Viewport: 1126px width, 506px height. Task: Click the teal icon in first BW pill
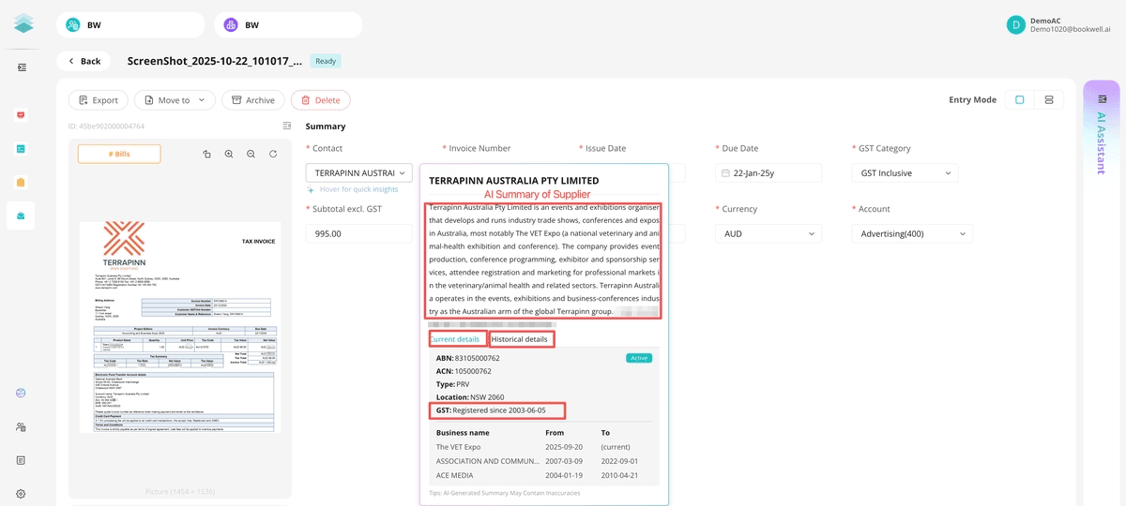pyautogui.click(x=73, y=25)
